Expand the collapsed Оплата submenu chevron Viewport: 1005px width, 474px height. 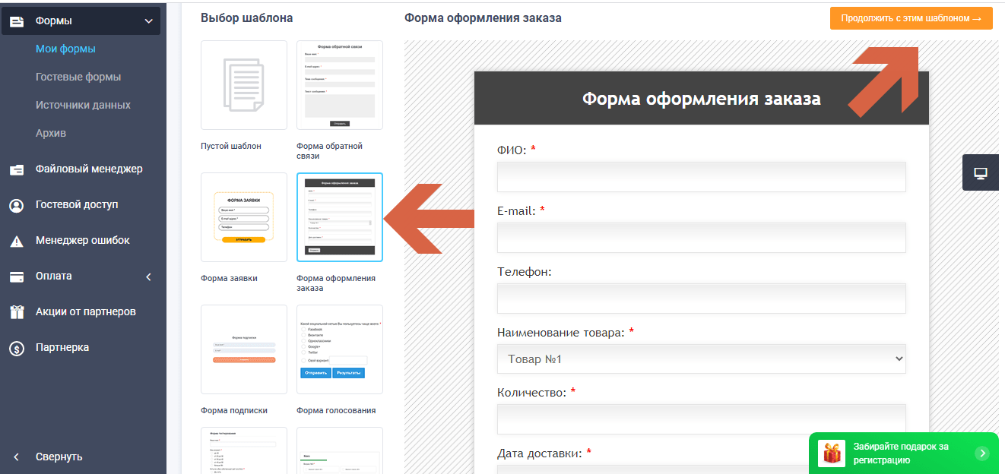(149, 276)
